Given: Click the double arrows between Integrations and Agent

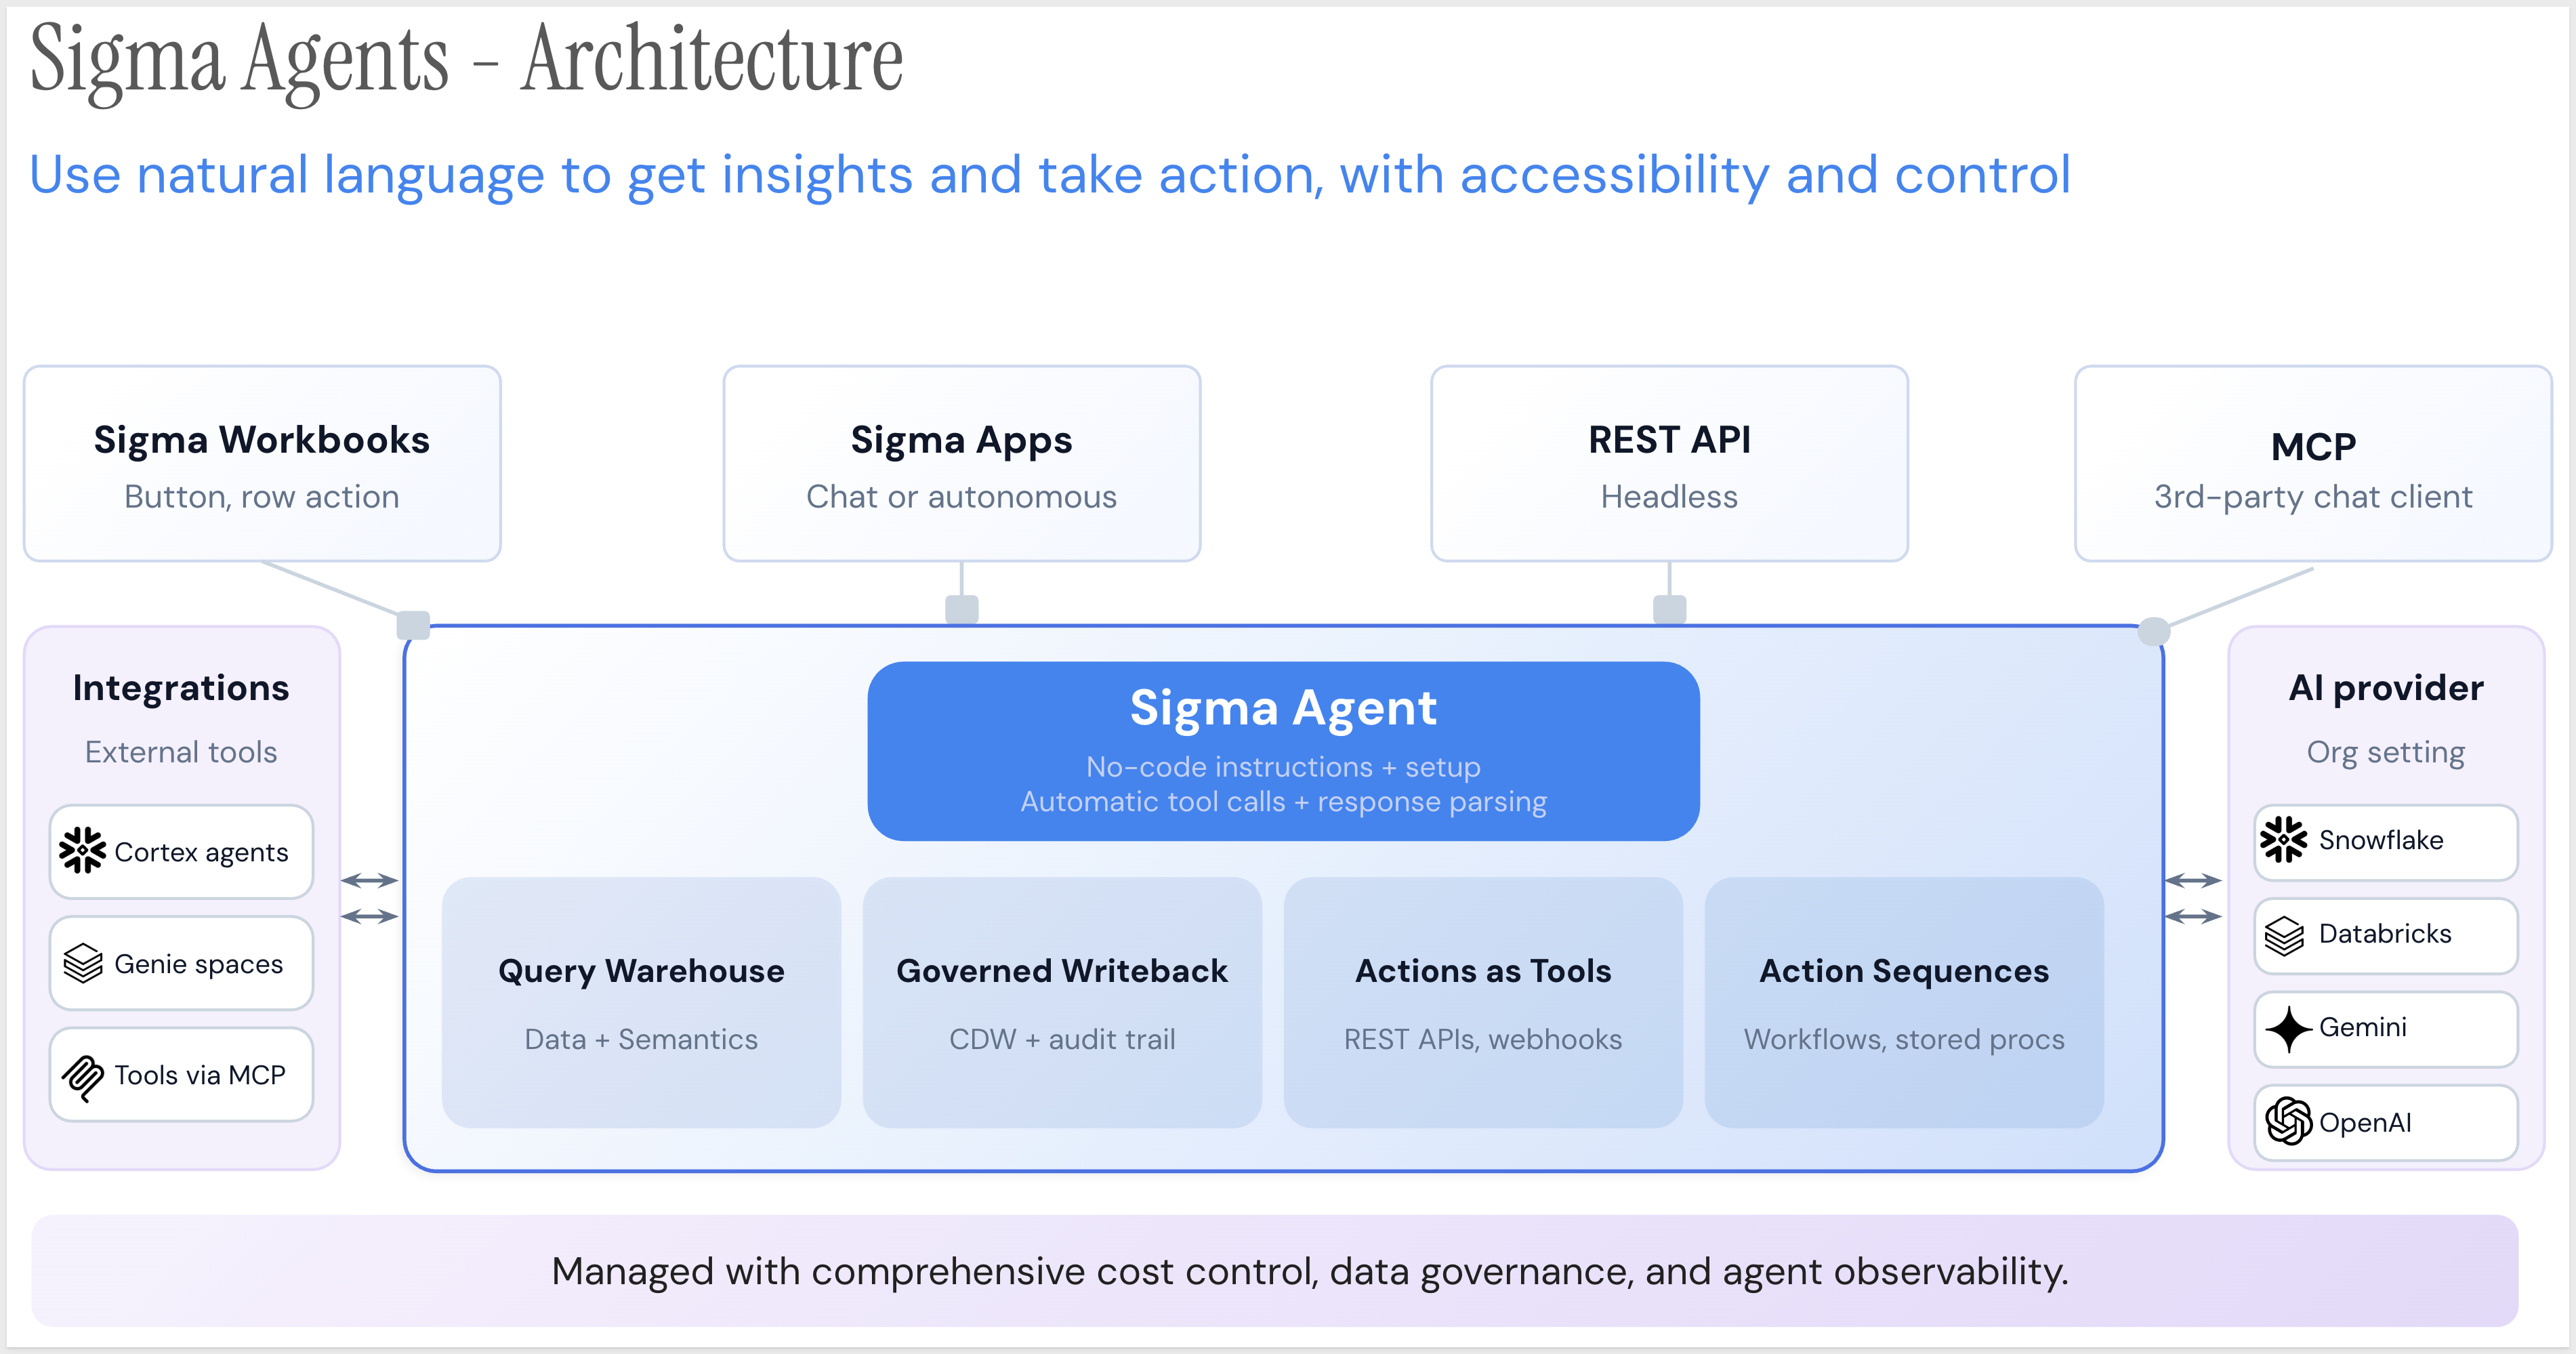Looking at the screenshot, I should pos(370,898).
